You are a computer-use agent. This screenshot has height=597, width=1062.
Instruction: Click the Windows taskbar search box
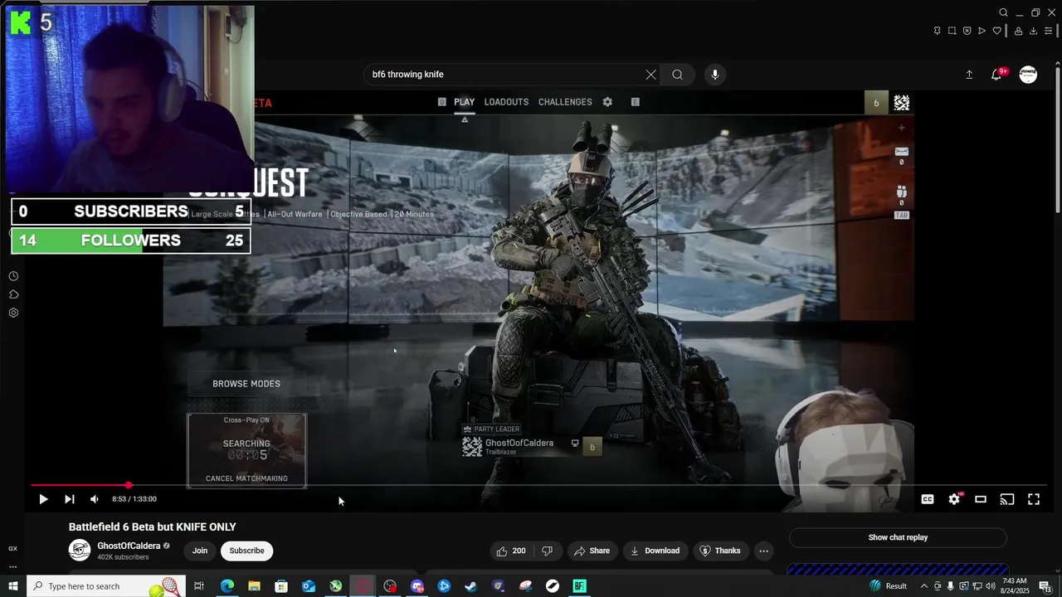pyautogui.click(x=106, y=586)
